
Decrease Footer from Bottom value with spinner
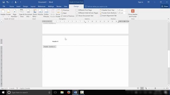126,13
